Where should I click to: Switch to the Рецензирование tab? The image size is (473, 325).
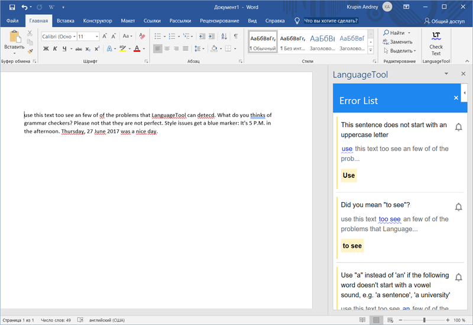point(219,21)
